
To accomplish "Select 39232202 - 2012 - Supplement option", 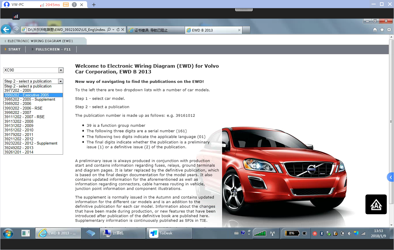I will [x=33, y=143].
